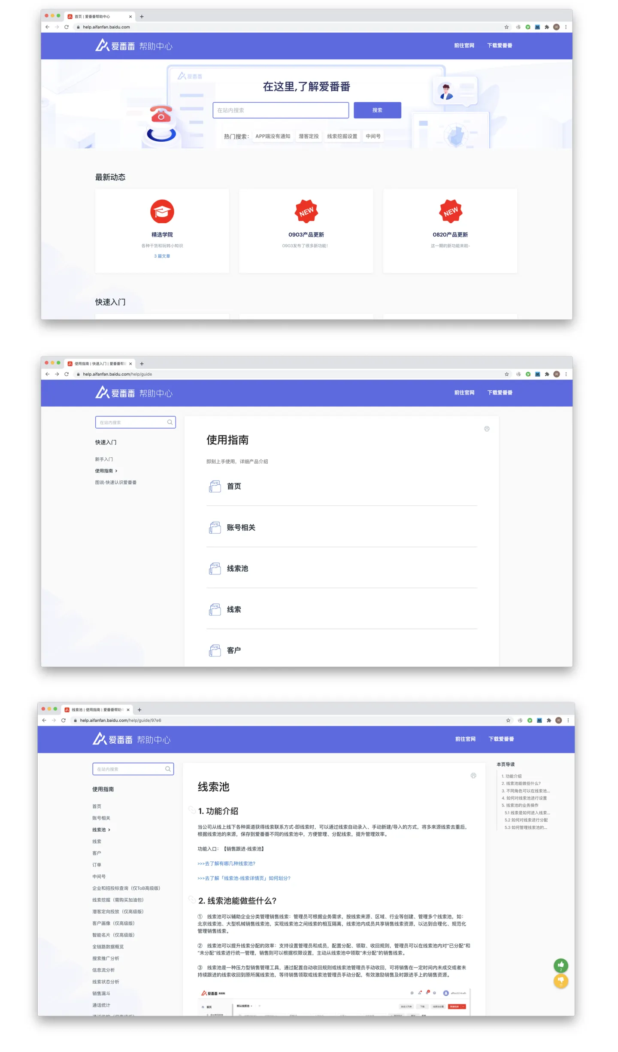Image resolution: width=618 pixels, height=1052 pixels.
Task: Print icon on the 线索池 article
Action: coord(473,776)
